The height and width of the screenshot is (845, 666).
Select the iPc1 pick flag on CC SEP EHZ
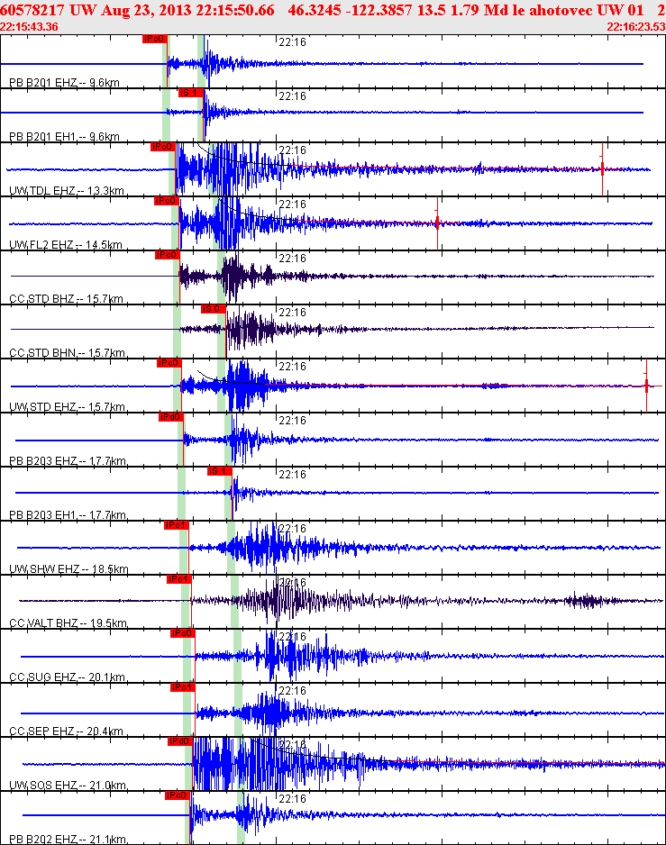[182, 687]
